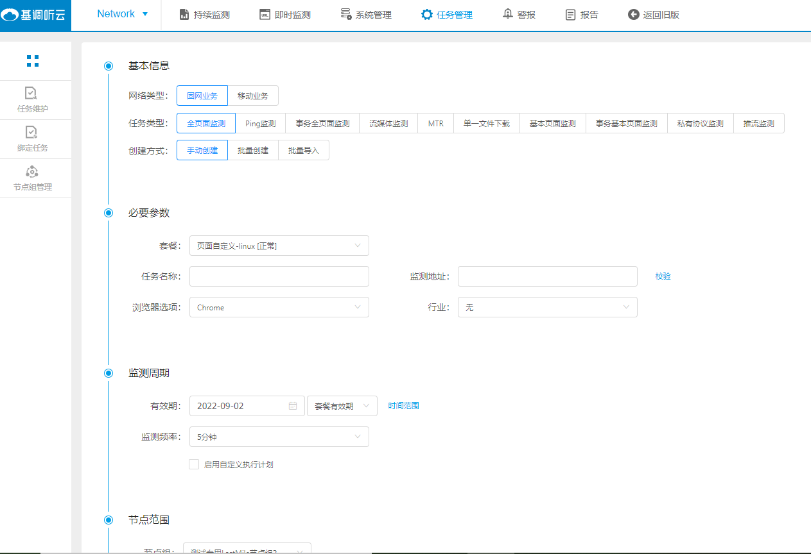
Task: Open 绑定任务 bind task icon
Action: (31, 132)
